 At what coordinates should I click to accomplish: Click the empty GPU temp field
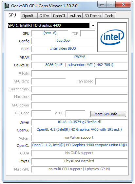[x=48, y=81]
